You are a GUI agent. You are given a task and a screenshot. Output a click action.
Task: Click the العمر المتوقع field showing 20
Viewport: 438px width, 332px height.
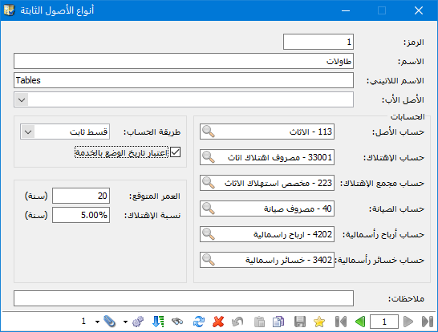point(81,196)
